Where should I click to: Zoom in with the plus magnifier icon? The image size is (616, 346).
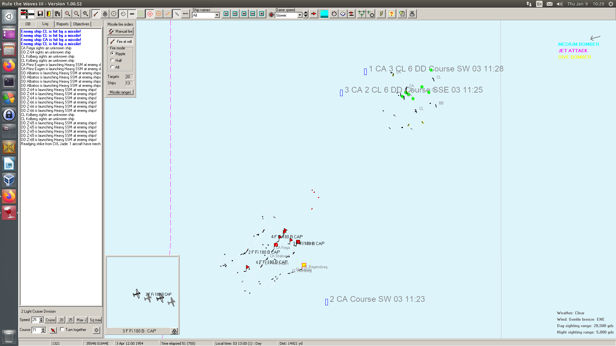click(x=67, y=14)
